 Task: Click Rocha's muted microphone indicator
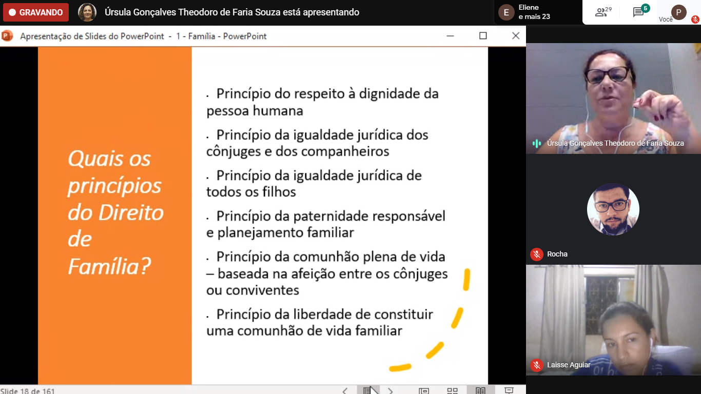pos(537,254)
